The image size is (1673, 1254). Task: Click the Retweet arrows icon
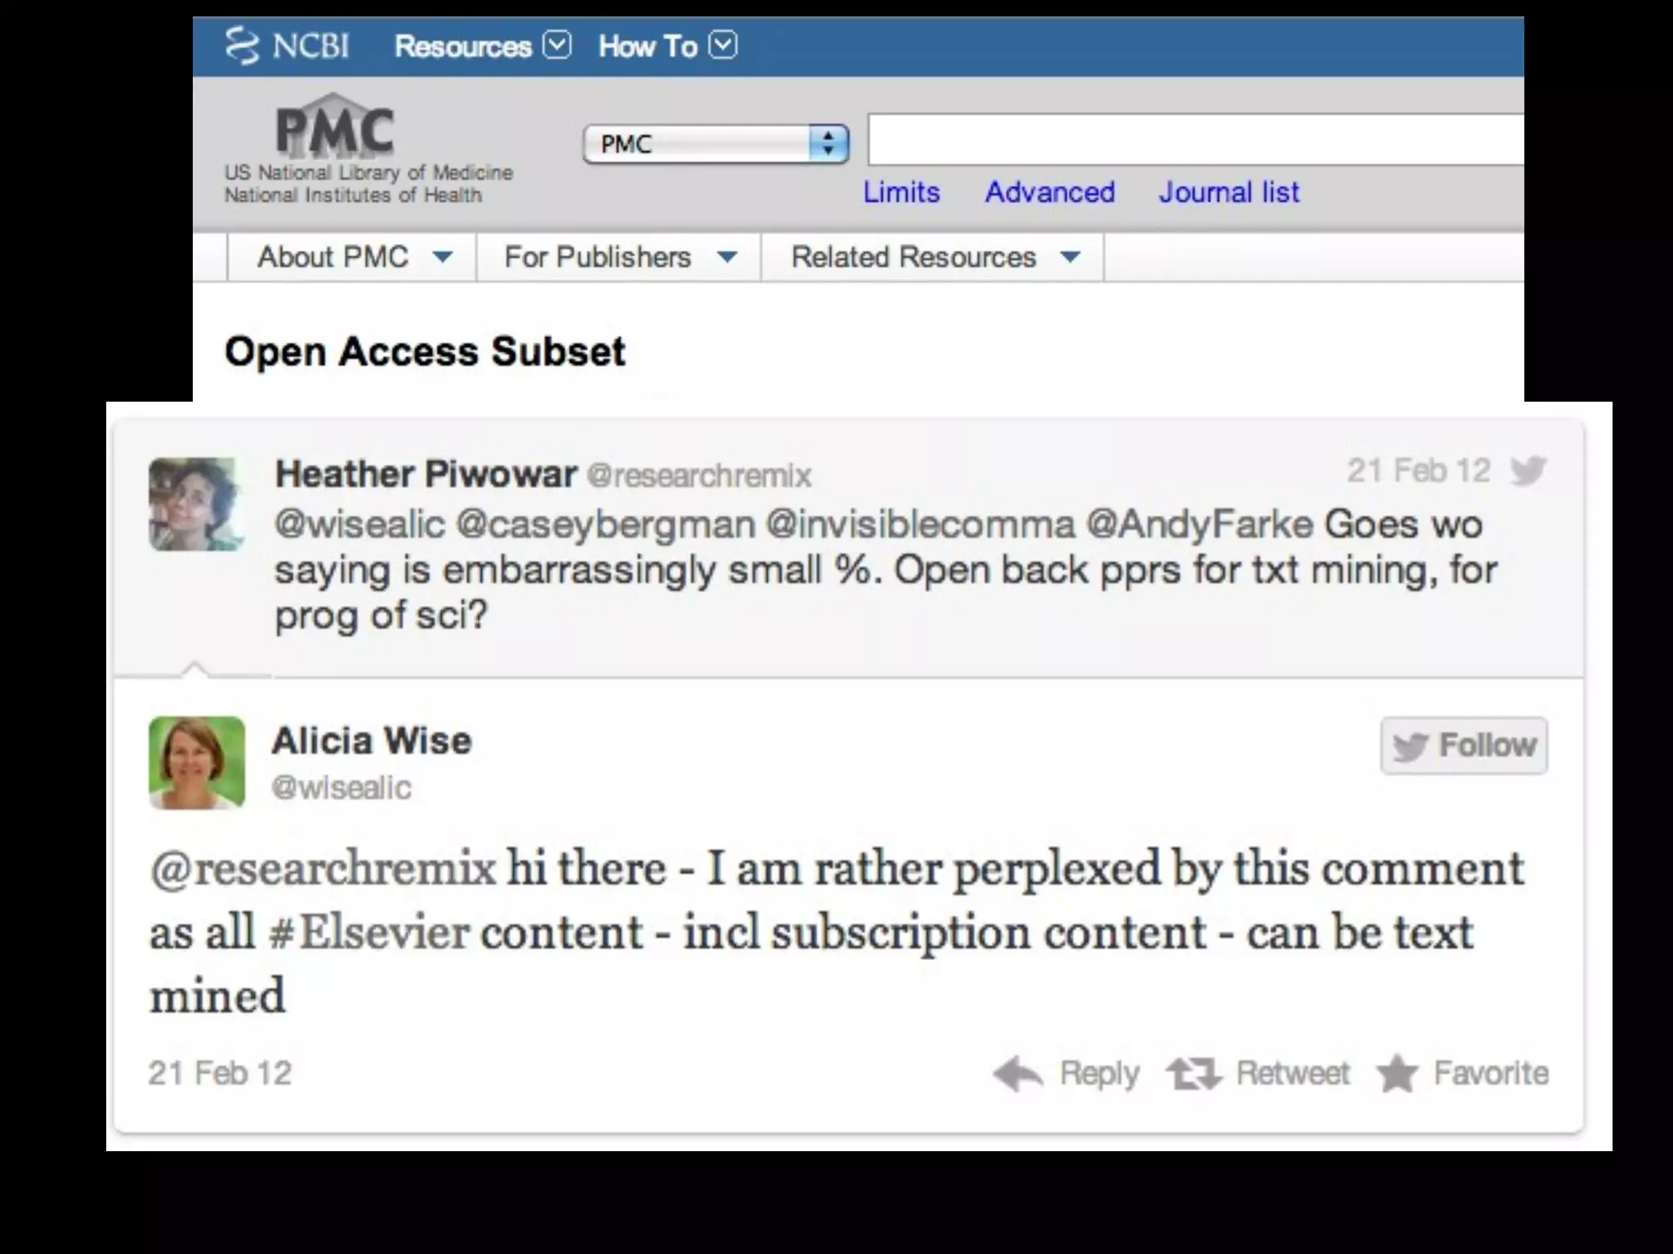pos(1193,1074)
